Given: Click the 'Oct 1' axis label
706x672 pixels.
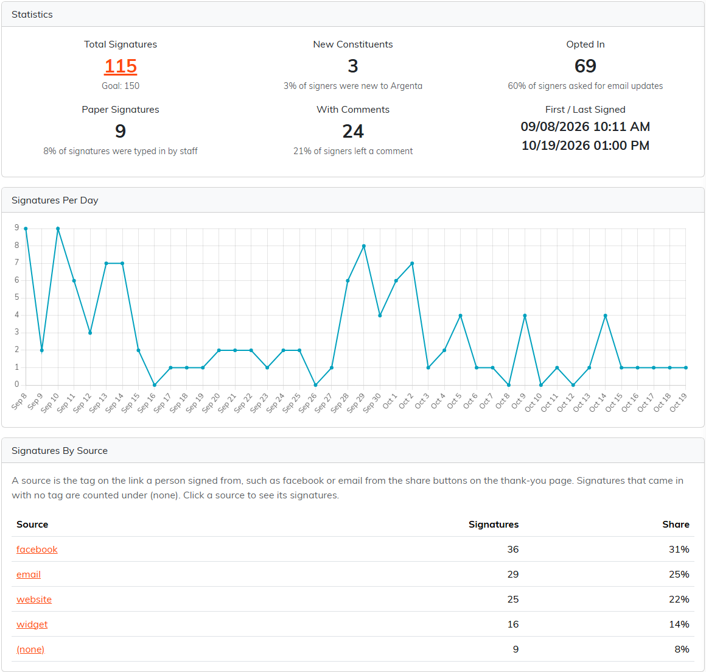Looking at the screenshot, I should coord(390,401).
